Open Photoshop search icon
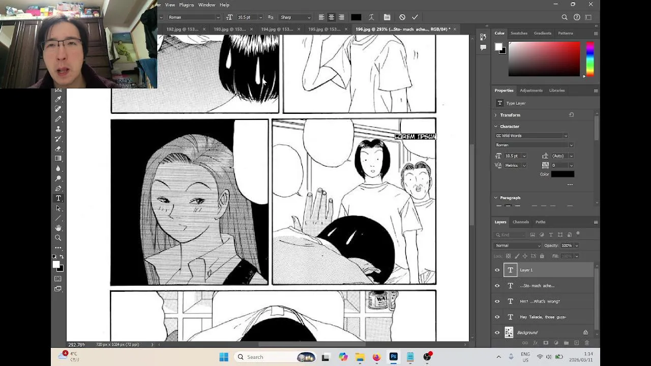The width and height of the screenshot is (651, 366). point(565,17)
